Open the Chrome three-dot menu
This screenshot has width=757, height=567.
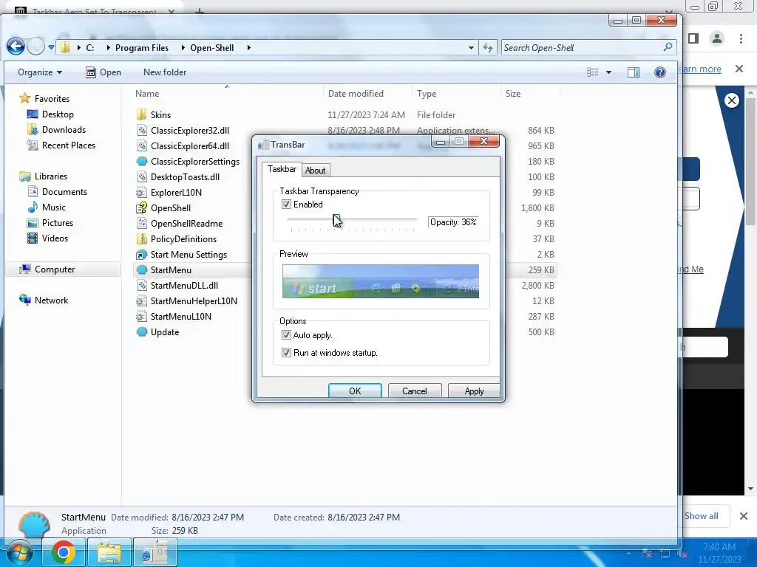(741, 38)
